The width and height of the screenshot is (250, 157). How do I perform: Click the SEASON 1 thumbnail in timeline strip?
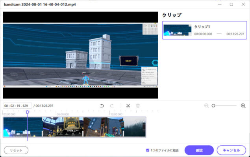(x=63, y=127)
